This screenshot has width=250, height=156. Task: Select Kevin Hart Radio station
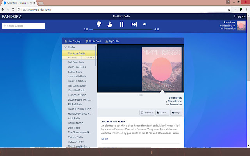77,90
